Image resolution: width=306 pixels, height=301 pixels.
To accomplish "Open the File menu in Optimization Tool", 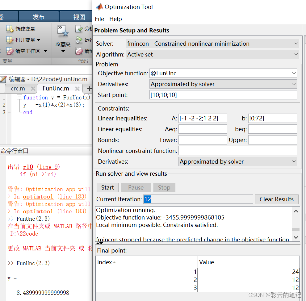I will [x=99, y=19].
